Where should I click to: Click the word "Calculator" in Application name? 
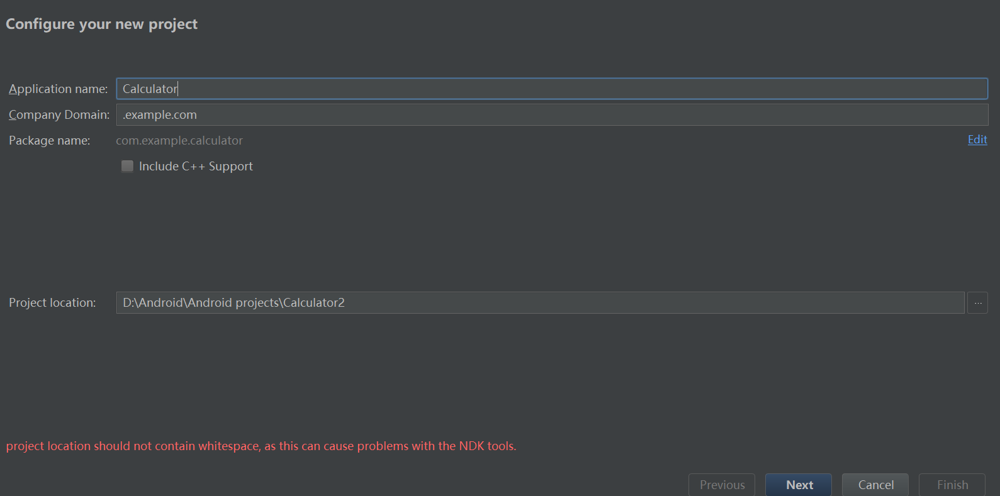(x=150, y=89)
